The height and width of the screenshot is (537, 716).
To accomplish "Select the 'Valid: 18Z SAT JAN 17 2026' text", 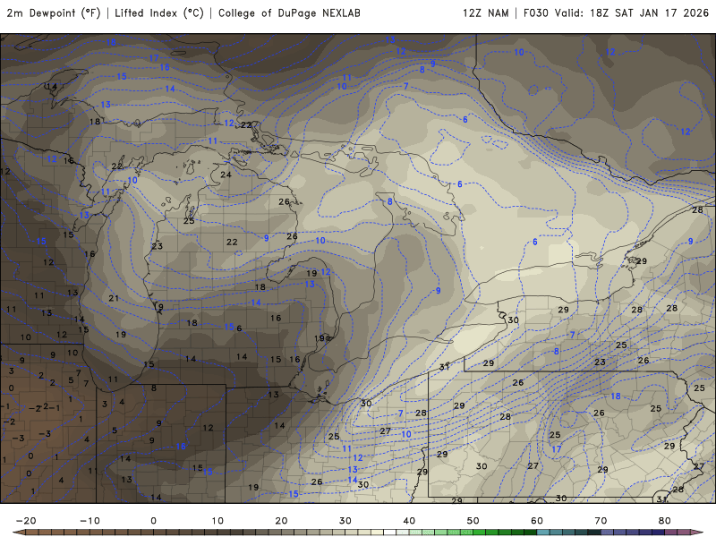I will tap(632, 13).
